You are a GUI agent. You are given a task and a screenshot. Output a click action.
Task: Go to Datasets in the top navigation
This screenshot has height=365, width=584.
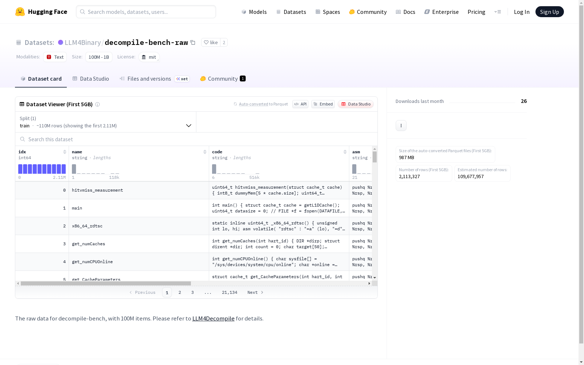(x=291, y=12)
